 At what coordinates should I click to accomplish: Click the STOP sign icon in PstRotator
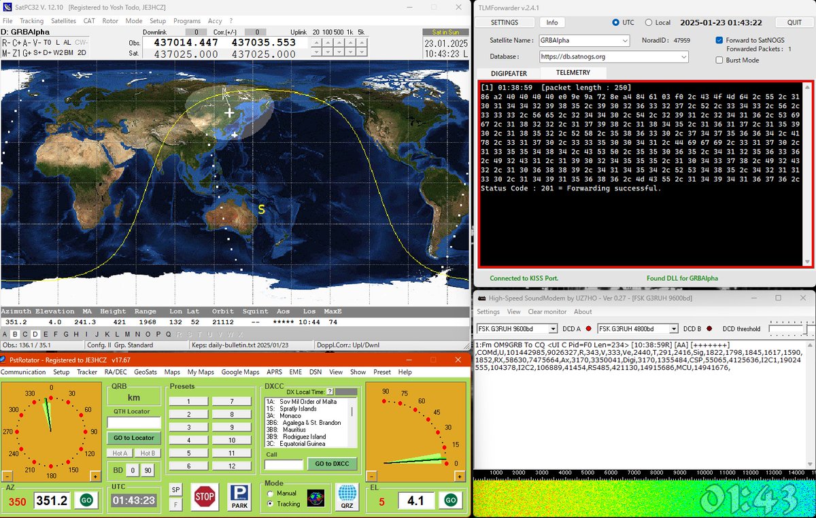point(204,497)
